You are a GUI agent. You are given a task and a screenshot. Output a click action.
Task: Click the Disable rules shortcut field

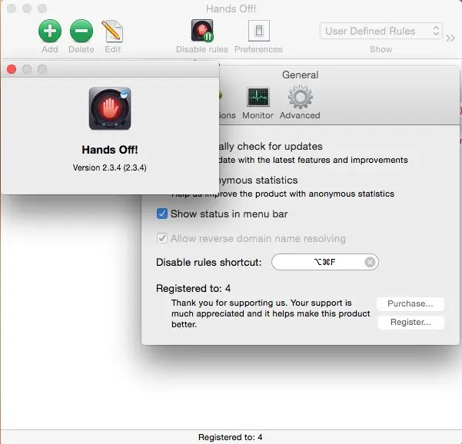(325, 262)
